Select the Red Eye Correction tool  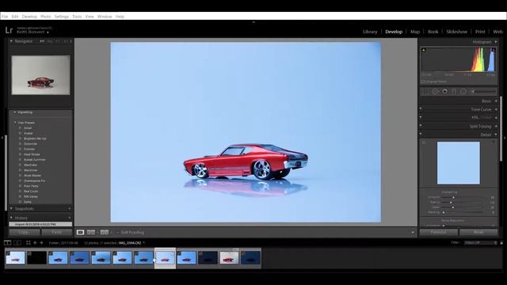(445, 92)
